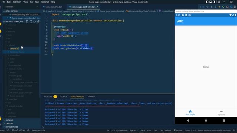Toggle primary side bar layout icon

click(207, 2)
